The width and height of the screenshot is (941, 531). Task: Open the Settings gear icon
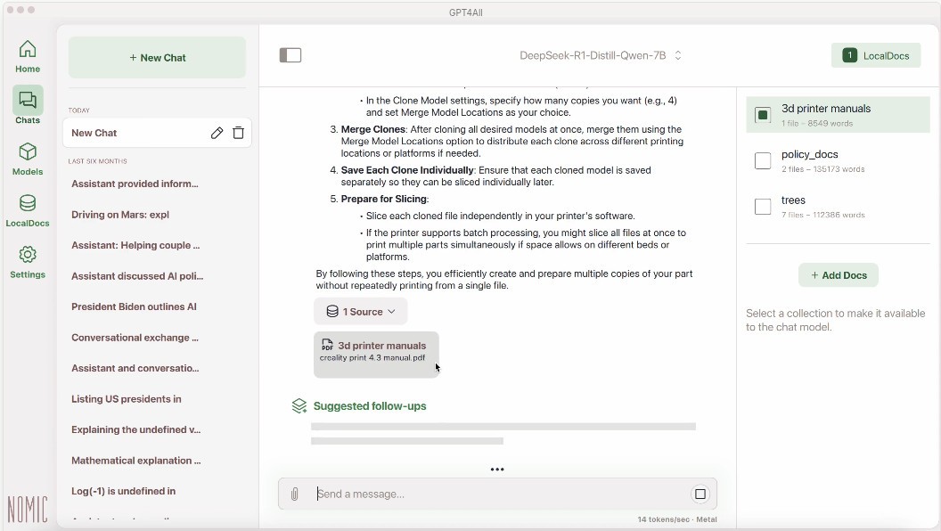tap(28, 255)
